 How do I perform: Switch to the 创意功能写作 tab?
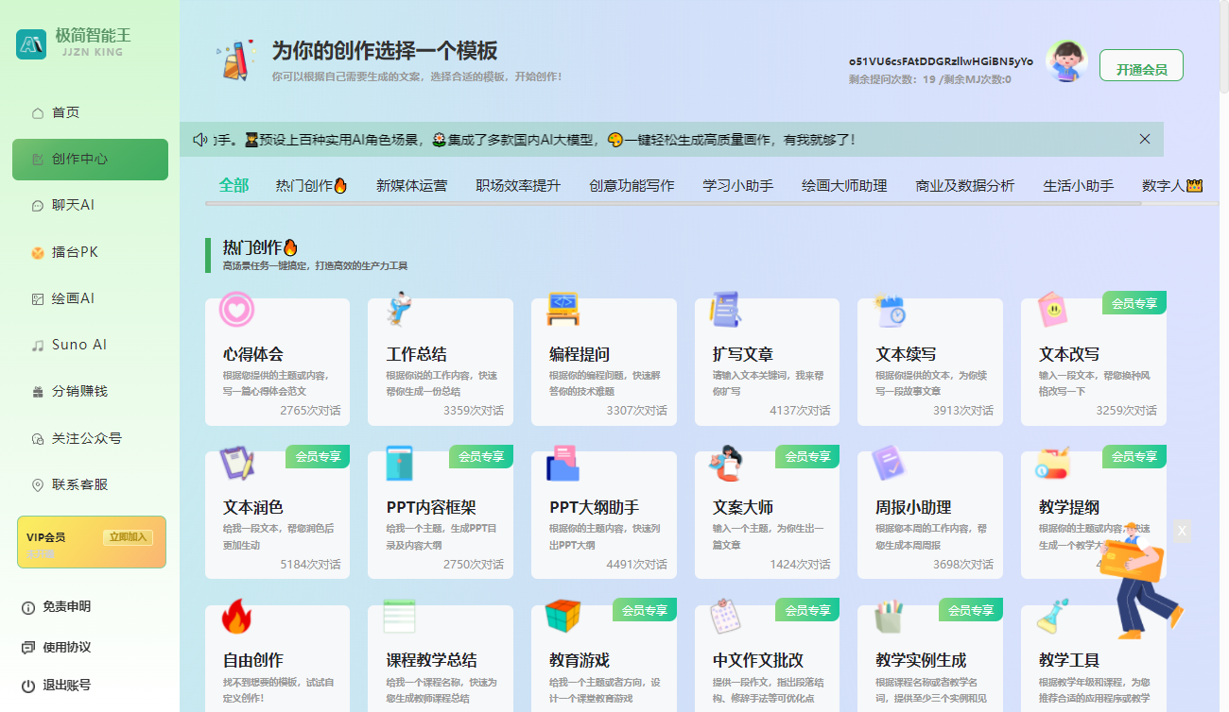click(632, 186)
